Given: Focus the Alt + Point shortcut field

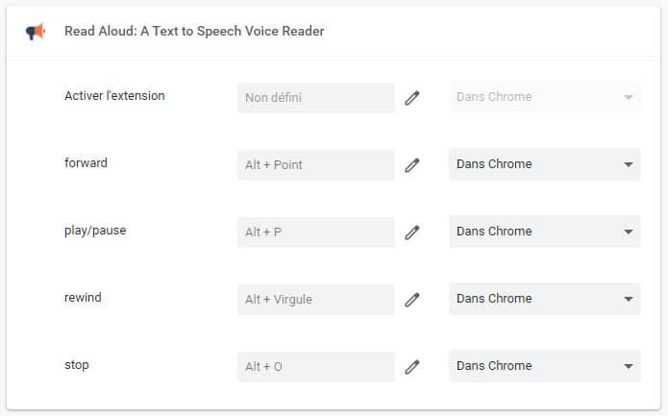Looking at the screenshot, I should click(x=315, y=165).
